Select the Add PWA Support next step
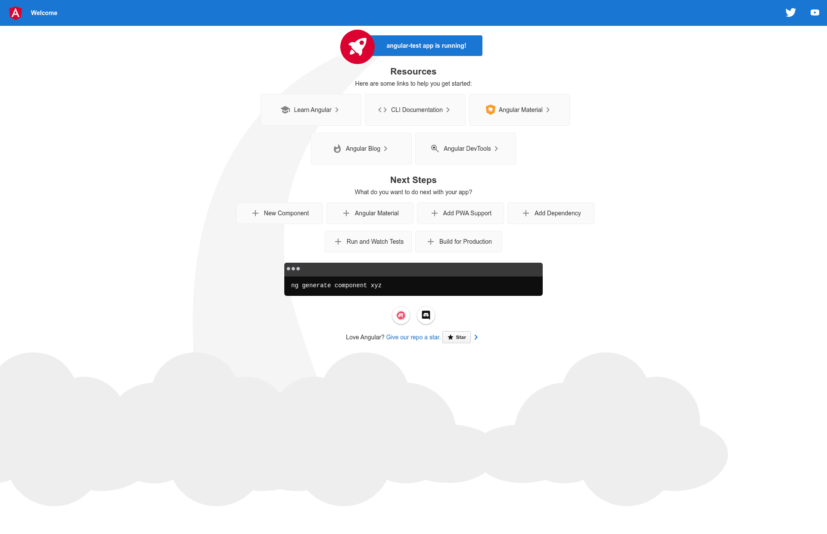827x534 pixels. point(460,213)
